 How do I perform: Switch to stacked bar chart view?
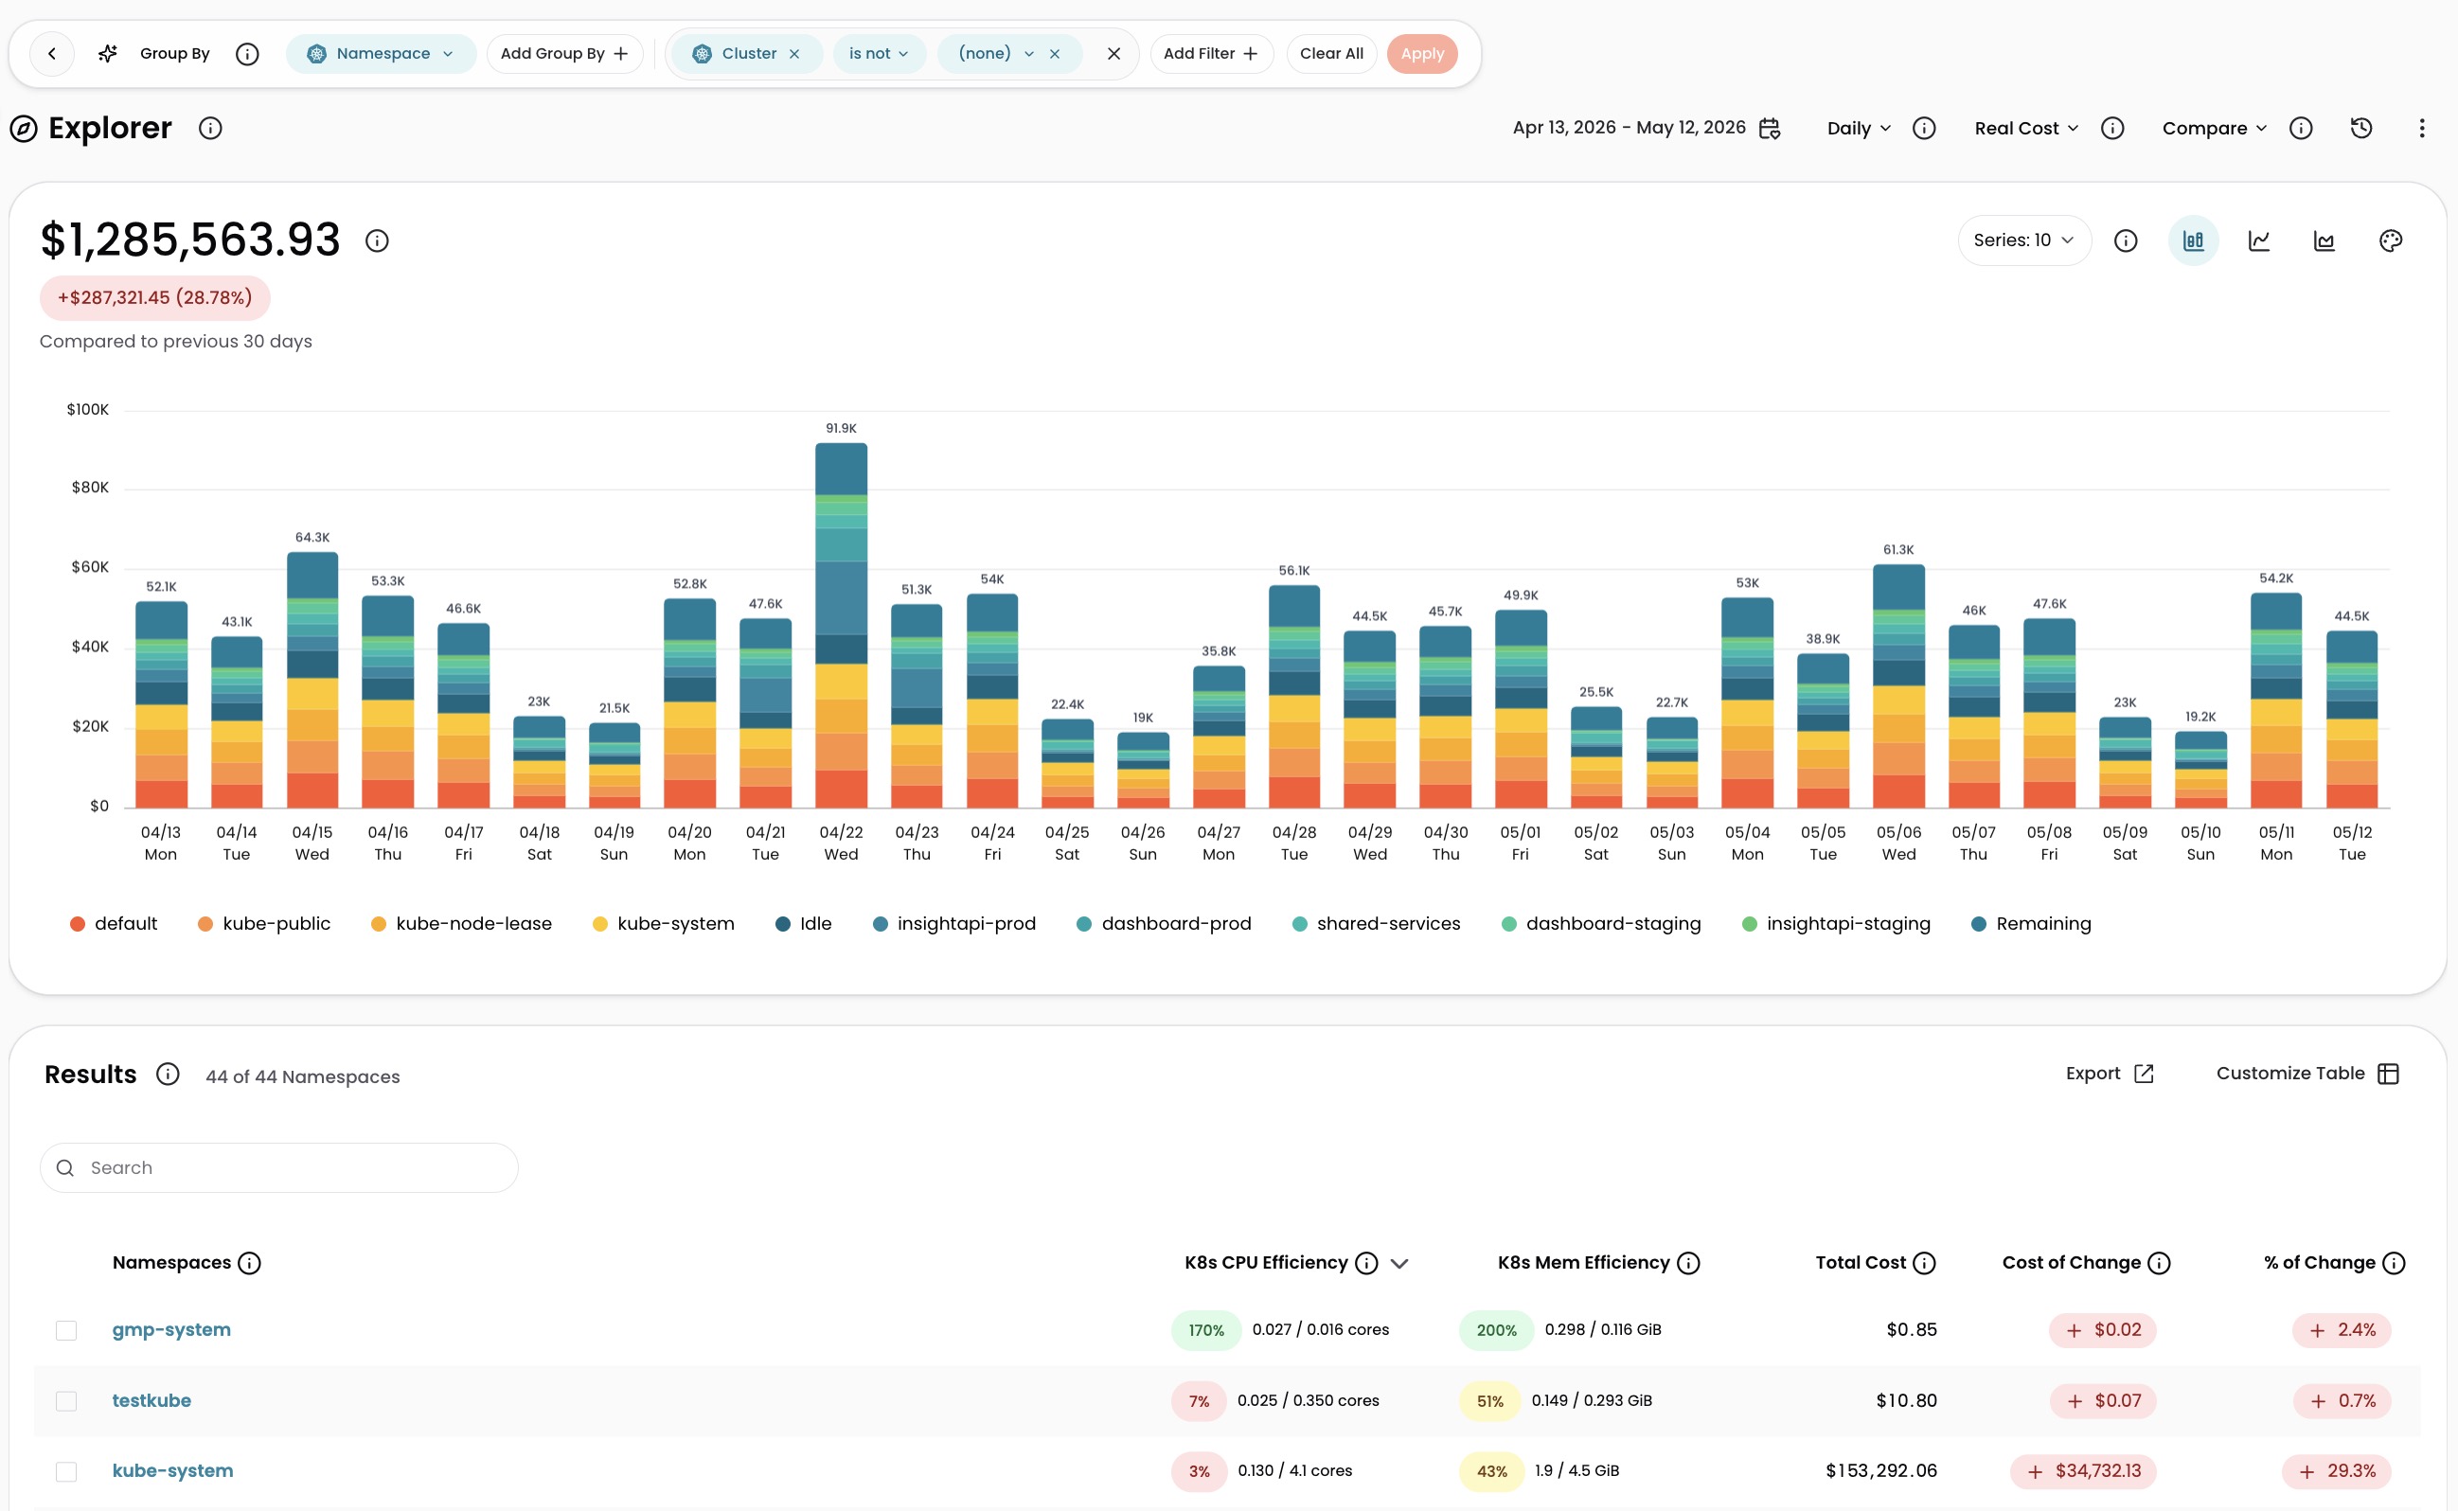(x=2193, y=240)
